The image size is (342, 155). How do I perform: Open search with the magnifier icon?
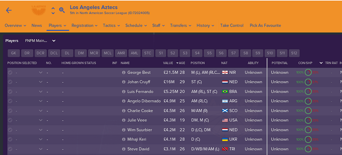(x=62, y=10)
